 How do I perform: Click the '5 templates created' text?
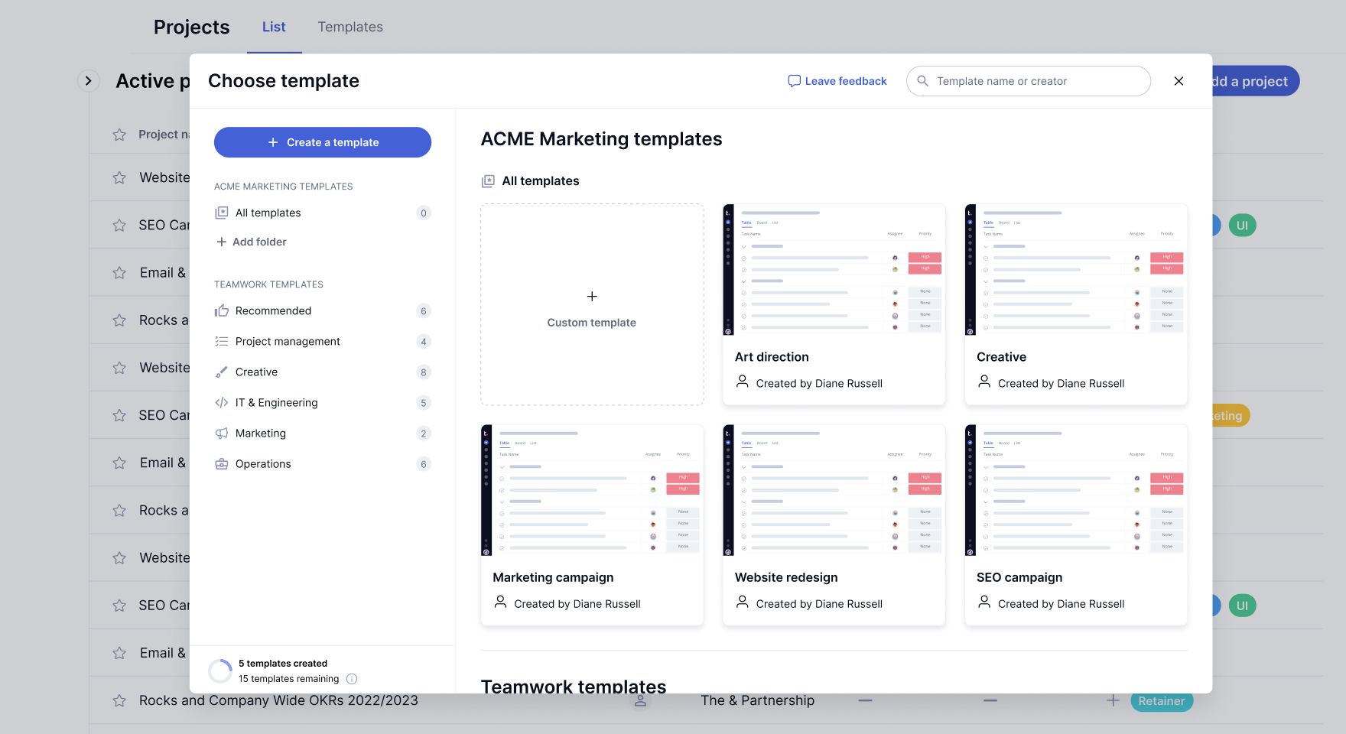283,664
